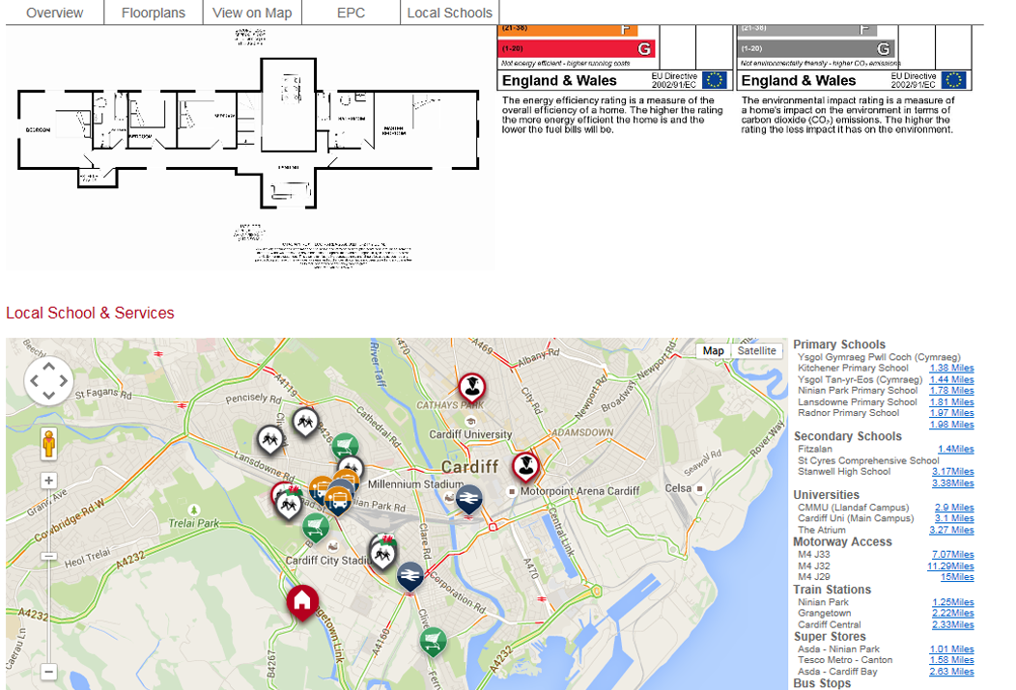Image resolution: width=1016 pixels, height=690 pixels.
Task: Open the 15Miles M4 J29 link
Action: tap(957, 577)
